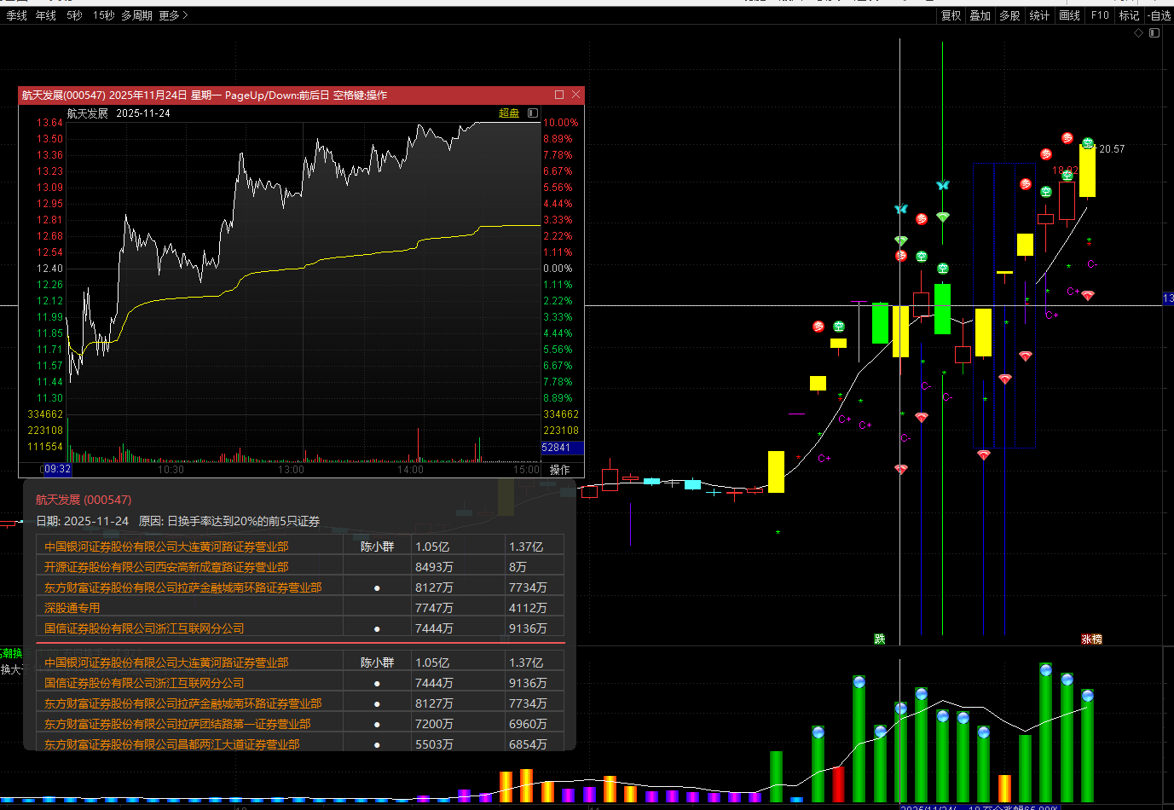Viewport: 1174px width, 810px height.
Task: Open the 画线 drawing tools
Action: coord(1069,15)
